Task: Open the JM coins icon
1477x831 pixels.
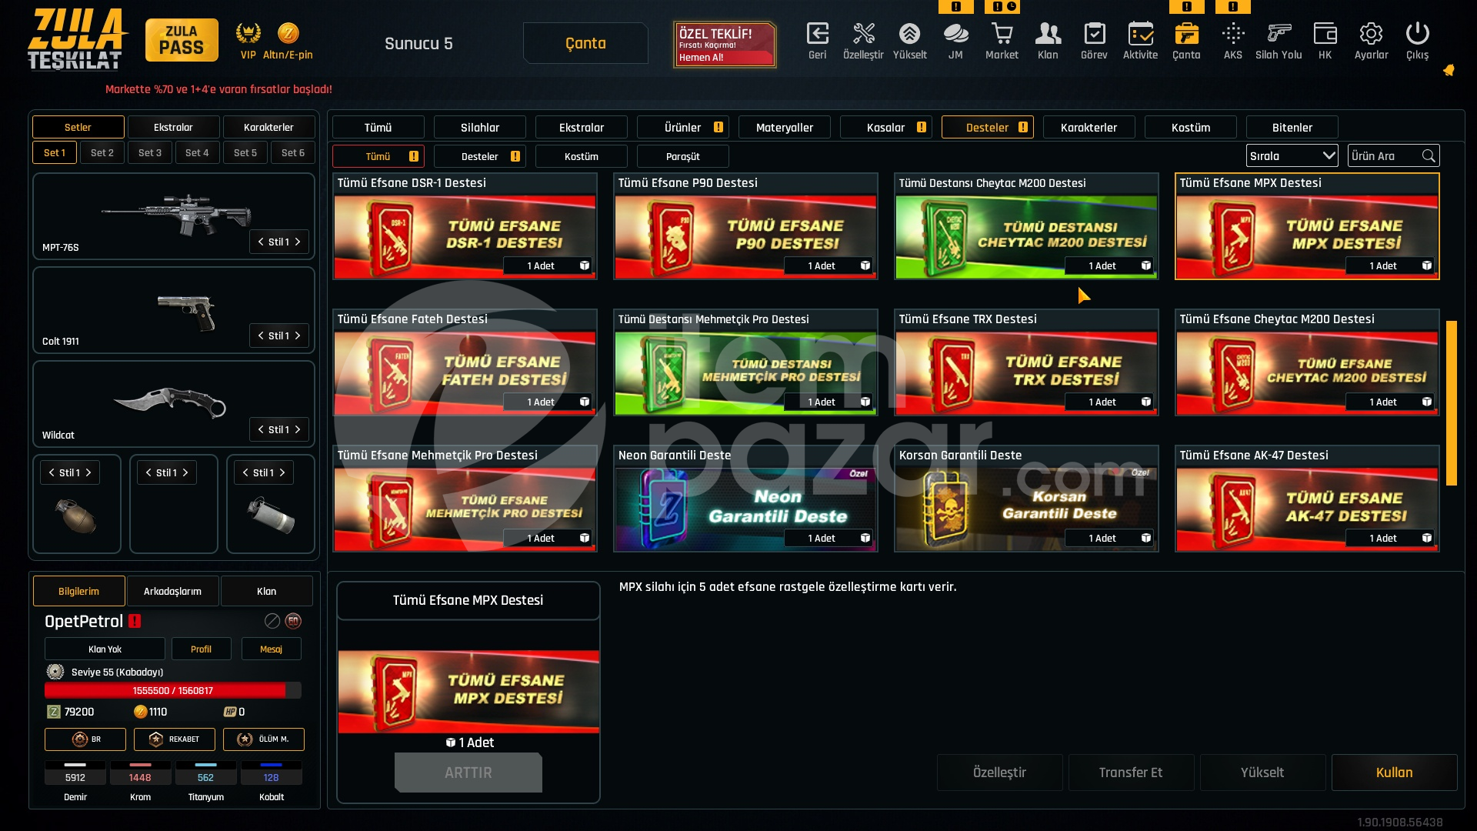Action: (955, 34)
